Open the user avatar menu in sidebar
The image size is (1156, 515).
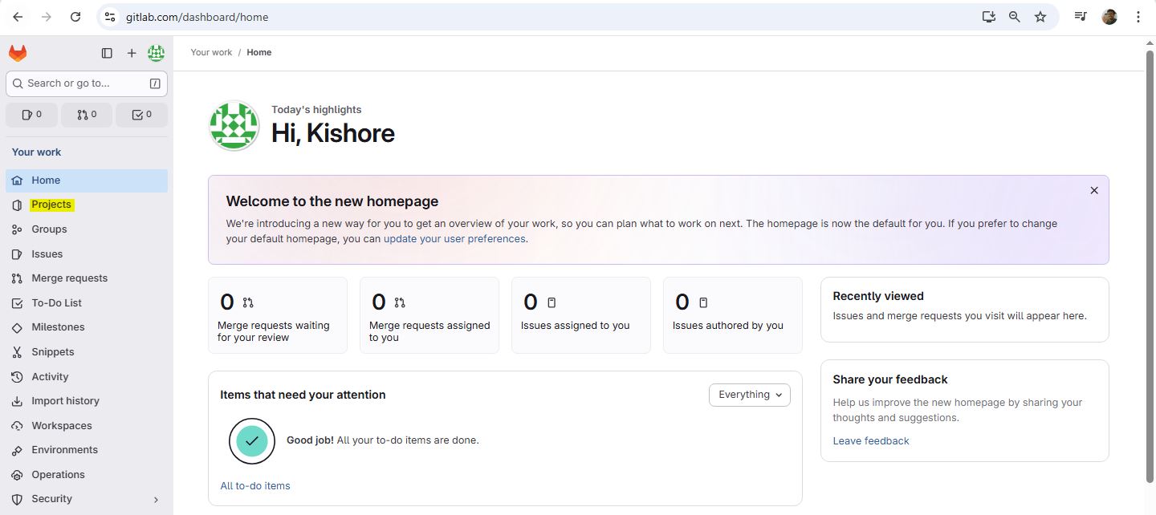click(x=156, y=53)
